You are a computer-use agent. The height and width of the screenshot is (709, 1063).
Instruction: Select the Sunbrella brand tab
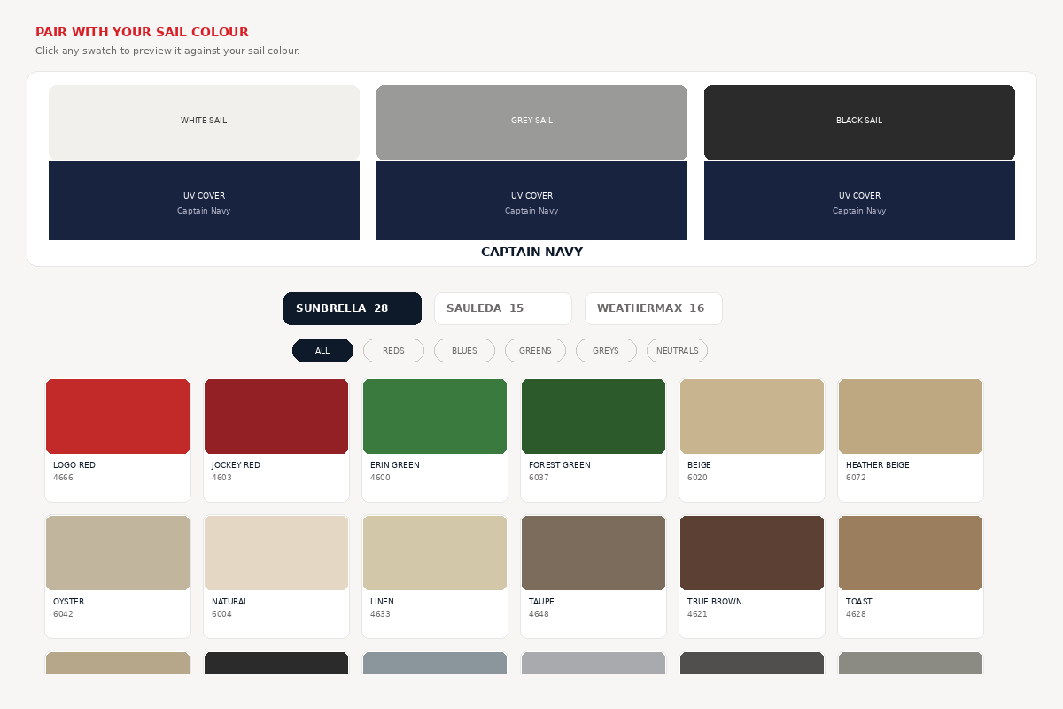(x=352, y=308)
